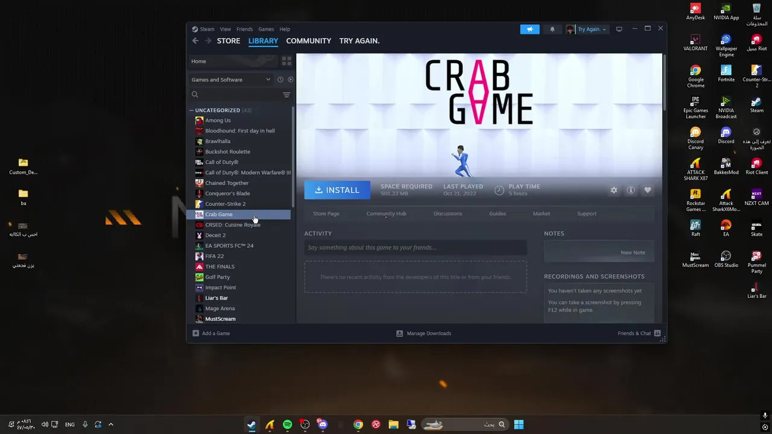Add Crab Game to favorites heart icon

click(x=647, y=190)
